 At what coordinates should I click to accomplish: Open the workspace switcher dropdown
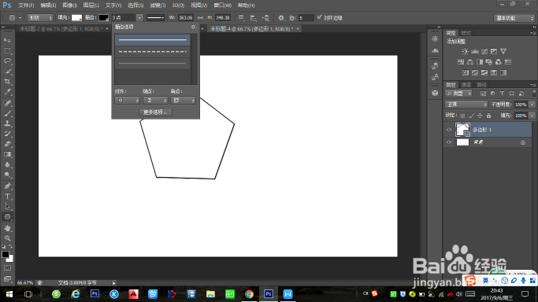pyautogui.click(x=514, y=18)
